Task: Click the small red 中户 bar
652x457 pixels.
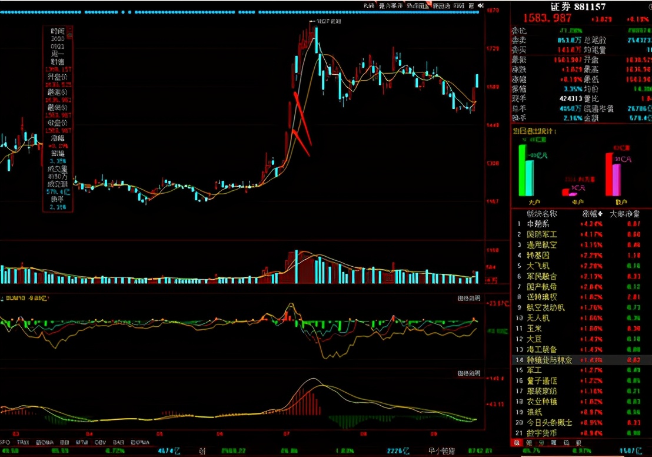Action: click(x=565, y=193)
